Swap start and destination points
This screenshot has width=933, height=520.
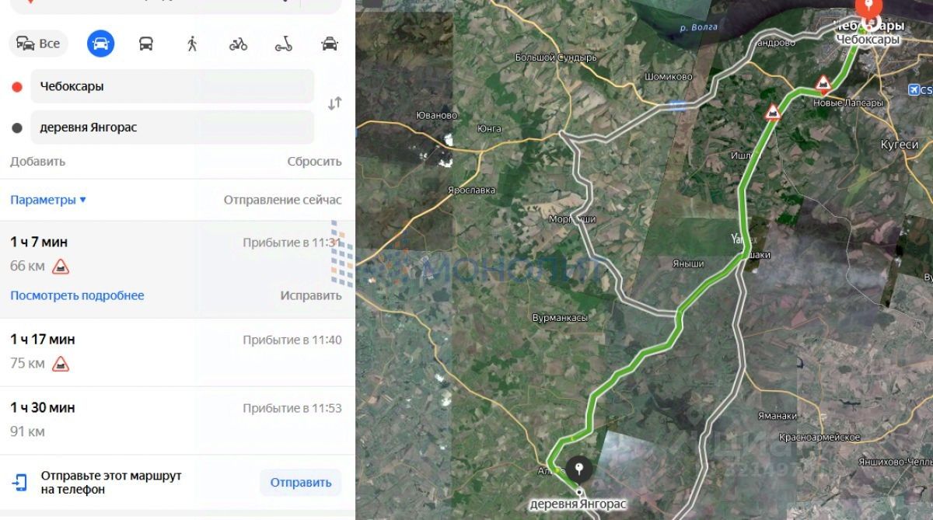(x=334, y=103)
